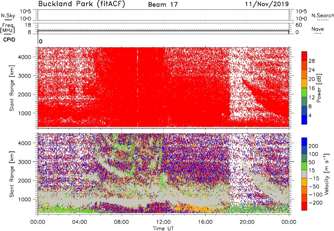Pick the red bottom velocity swatch below -200
This screenshot has width=334, height=231.
[304, 206]
